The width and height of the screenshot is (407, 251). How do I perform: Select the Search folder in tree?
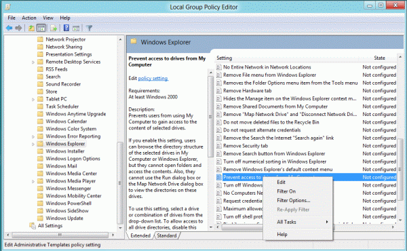[53, 77]
